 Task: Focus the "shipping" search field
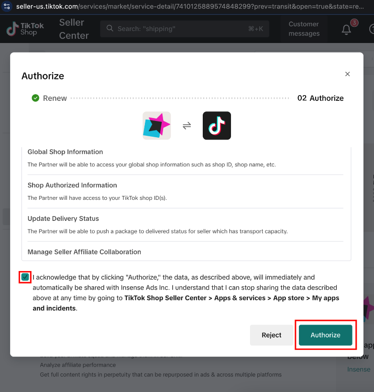pyautogui.click(x=185, y=29)
